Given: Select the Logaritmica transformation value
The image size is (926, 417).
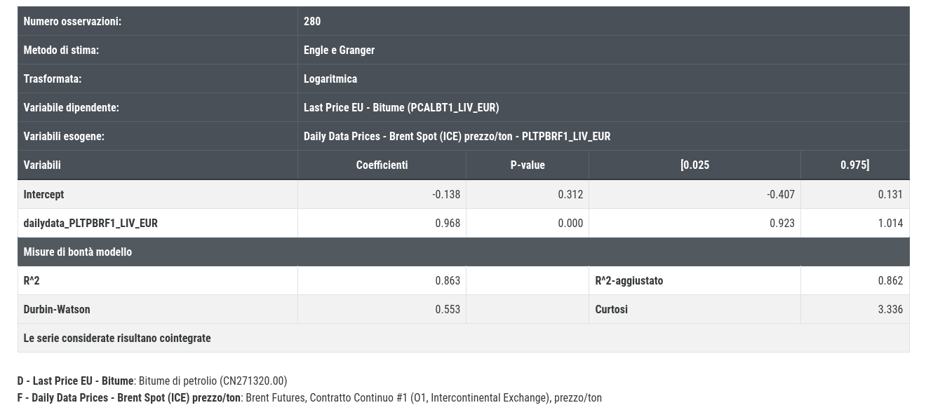Looking at the screenshot, I should pyautogui.click(x=603, y=78).
